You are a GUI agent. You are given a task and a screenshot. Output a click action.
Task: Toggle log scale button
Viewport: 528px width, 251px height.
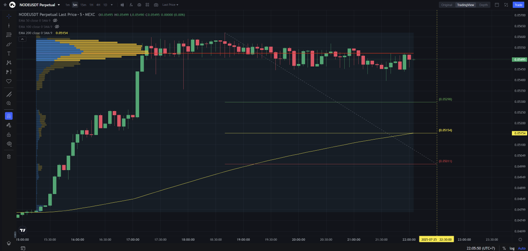coord(512,248)
